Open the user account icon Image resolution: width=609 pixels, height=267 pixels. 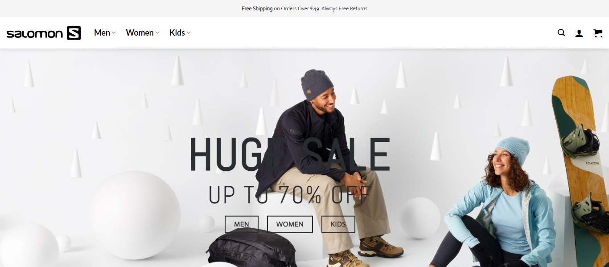(579, 33)
